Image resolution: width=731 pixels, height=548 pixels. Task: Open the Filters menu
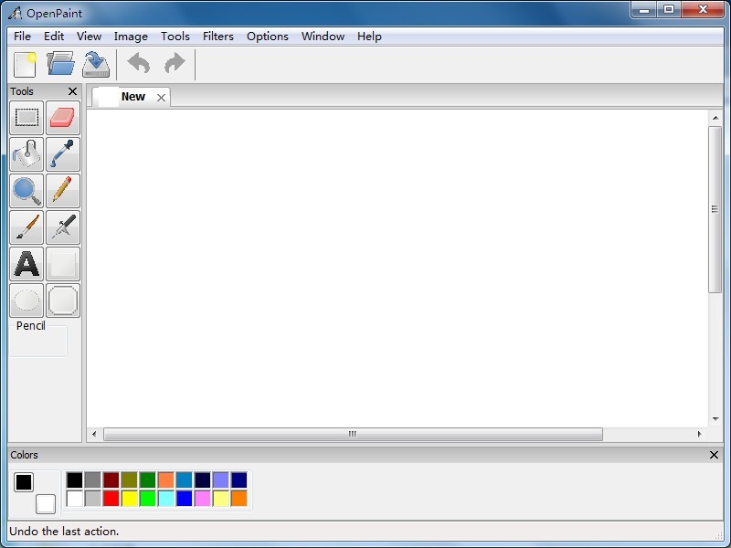[217, 37]
